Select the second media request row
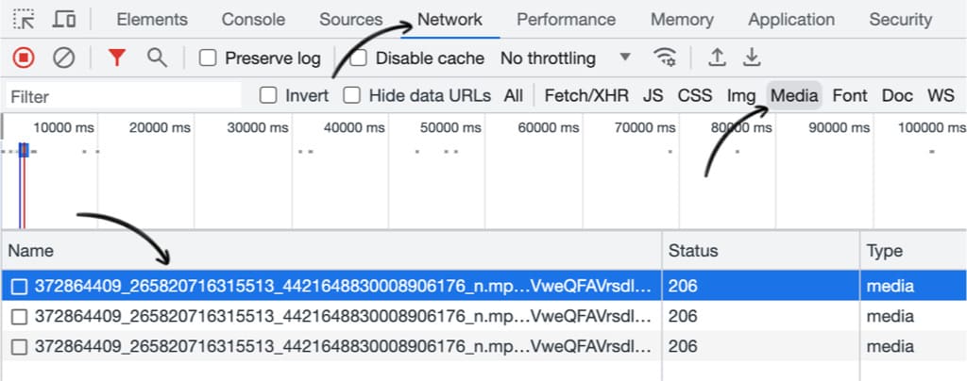The height and width of the screenshot is (381, 967). point(483,316)
